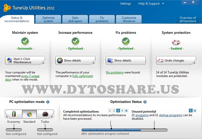
Task: Configure Economy mode via left wrench icon
Action: click(x=7, y=117)
